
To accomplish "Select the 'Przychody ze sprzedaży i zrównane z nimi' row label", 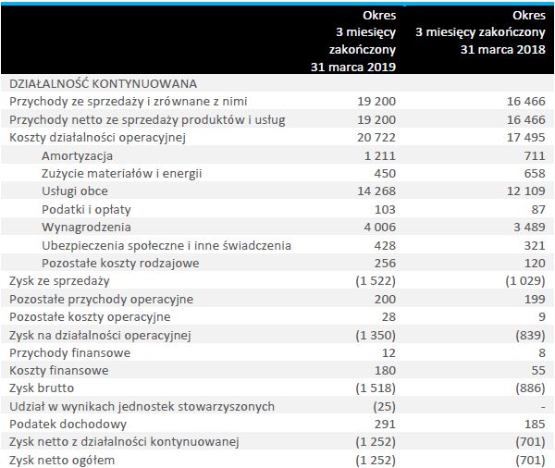I will (129, 102).
